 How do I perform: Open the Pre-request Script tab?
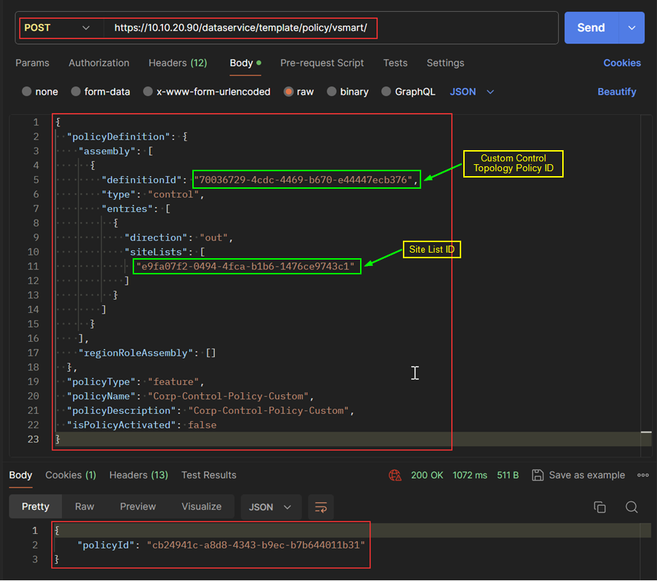tap(321, 62)
